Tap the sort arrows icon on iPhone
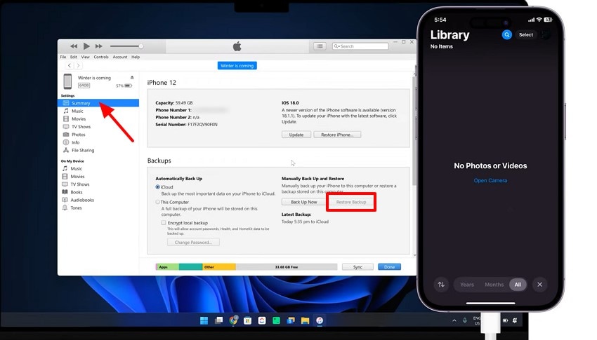The height and width of the screenshot is (340, 597). click(x=441, y=285)
